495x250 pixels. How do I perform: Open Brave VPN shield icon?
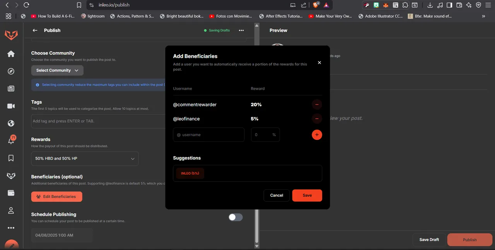click(478, 5)
